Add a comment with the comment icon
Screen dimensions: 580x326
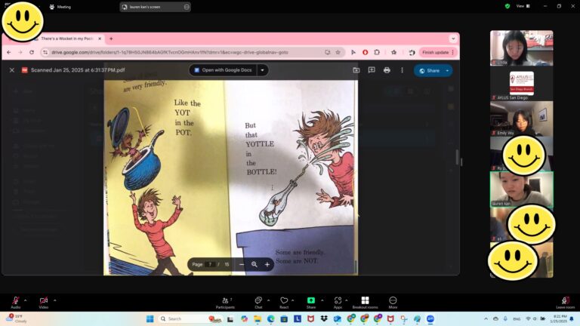[372, 70]
